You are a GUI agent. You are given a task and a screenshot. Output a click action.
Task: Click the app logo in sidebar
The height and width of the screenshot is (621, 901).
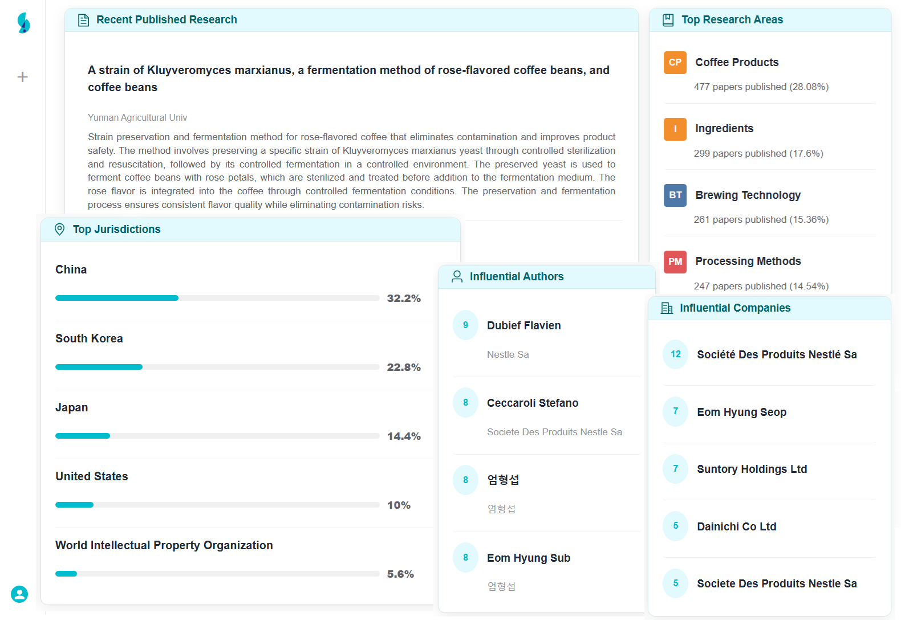[x=23, y=23]
